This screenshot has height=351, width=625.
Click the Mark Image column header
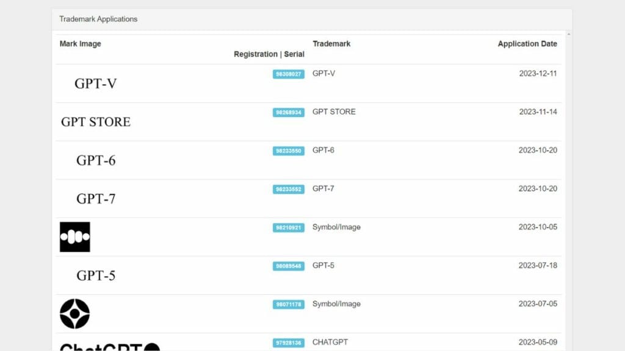[80, 44]
